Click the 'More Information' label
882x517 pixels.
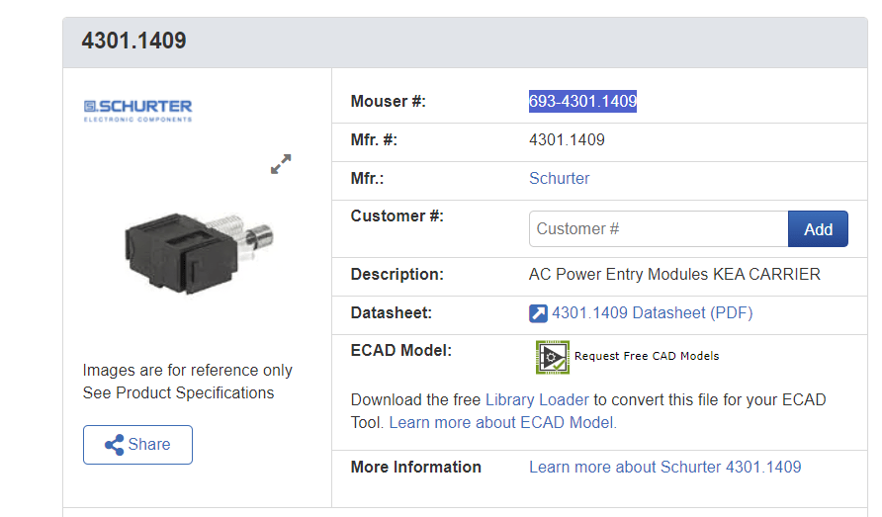click(415, 467)
